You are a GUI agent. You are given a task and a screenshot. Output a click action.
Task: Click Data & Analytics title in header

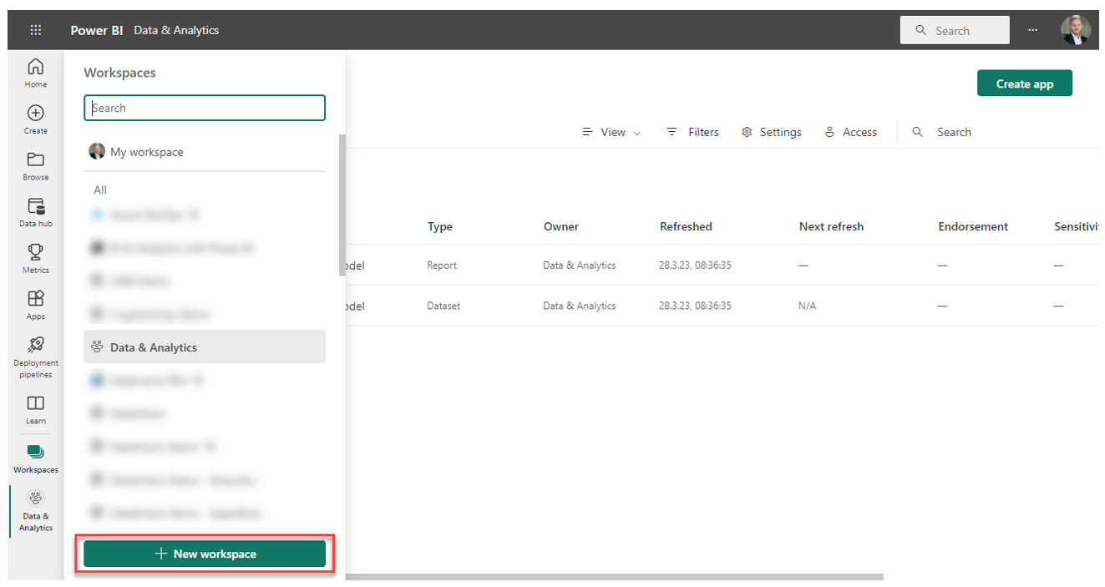click(176, 30)
